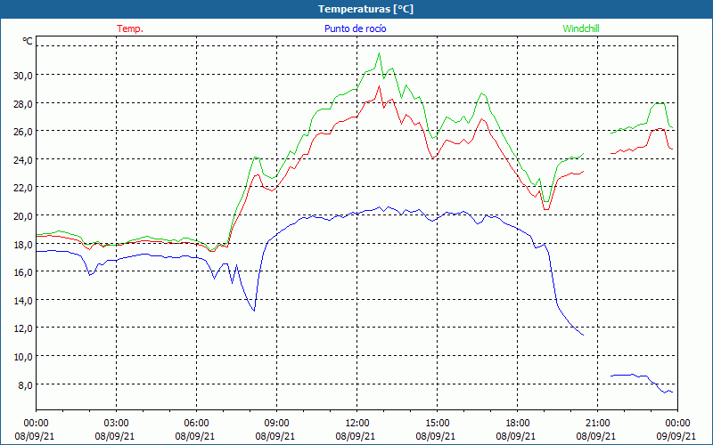
Task: Click the 09/09/21 date label
Action: [x=676, y=436]
